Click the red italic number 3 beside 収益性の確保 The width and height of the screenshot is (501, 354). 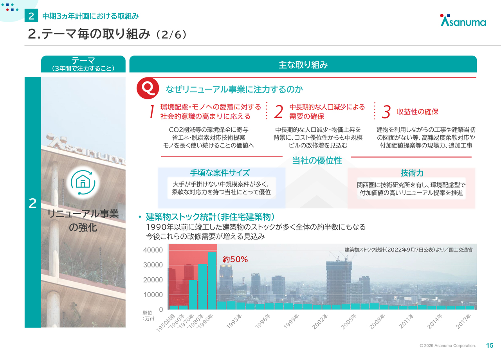pos(386,112)
